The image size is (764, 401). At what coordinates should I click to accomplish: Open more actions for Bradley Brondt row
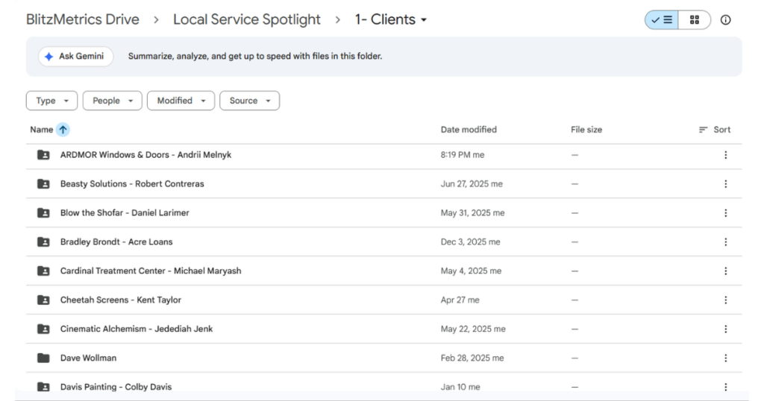[725, 241]
